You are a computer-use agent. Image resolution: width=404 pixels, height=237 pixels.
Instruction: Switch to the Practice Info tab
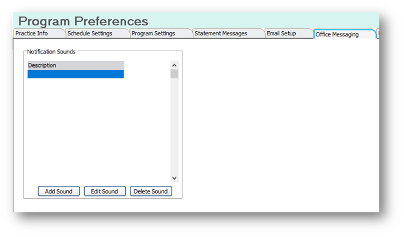coord(32,34)
